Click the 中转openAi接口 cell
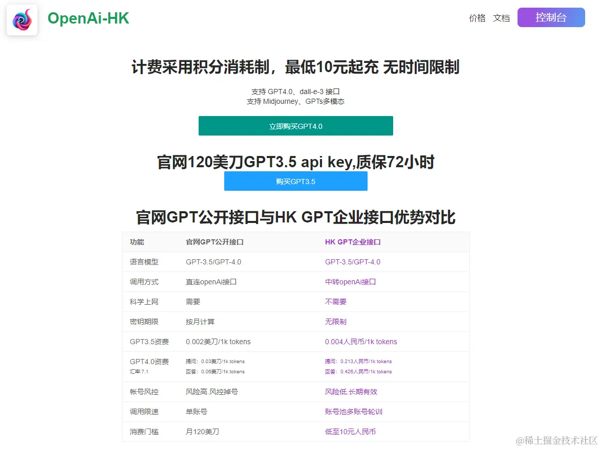 click(x=350, y=282)
